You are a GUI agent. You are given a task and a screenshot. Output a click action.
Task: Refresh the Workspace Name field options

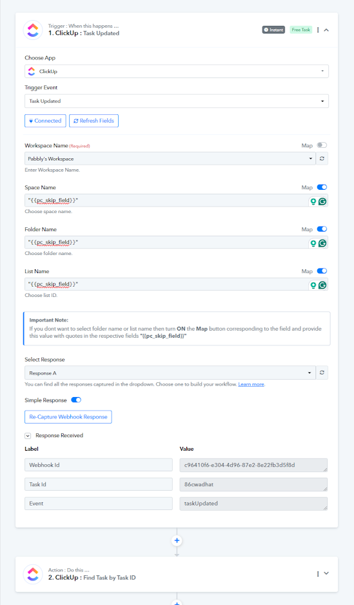pyautogui.click(x=322, y=159)
